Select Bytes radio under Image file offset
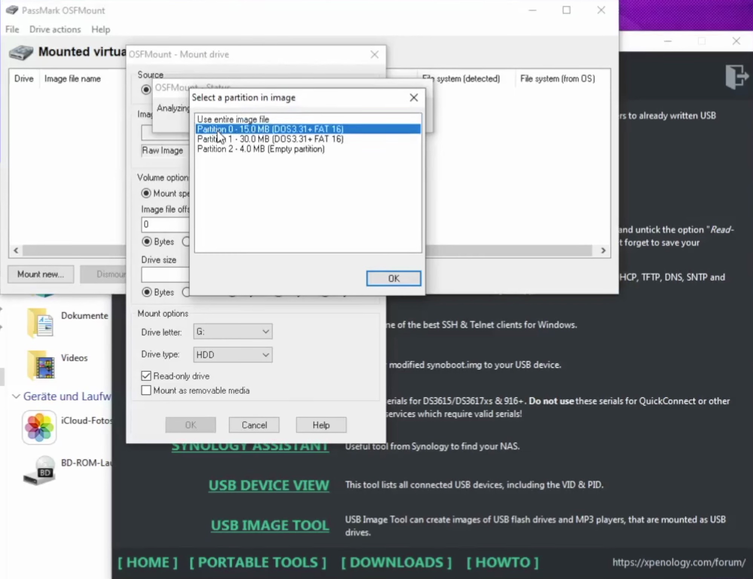 tap(147, 242)
